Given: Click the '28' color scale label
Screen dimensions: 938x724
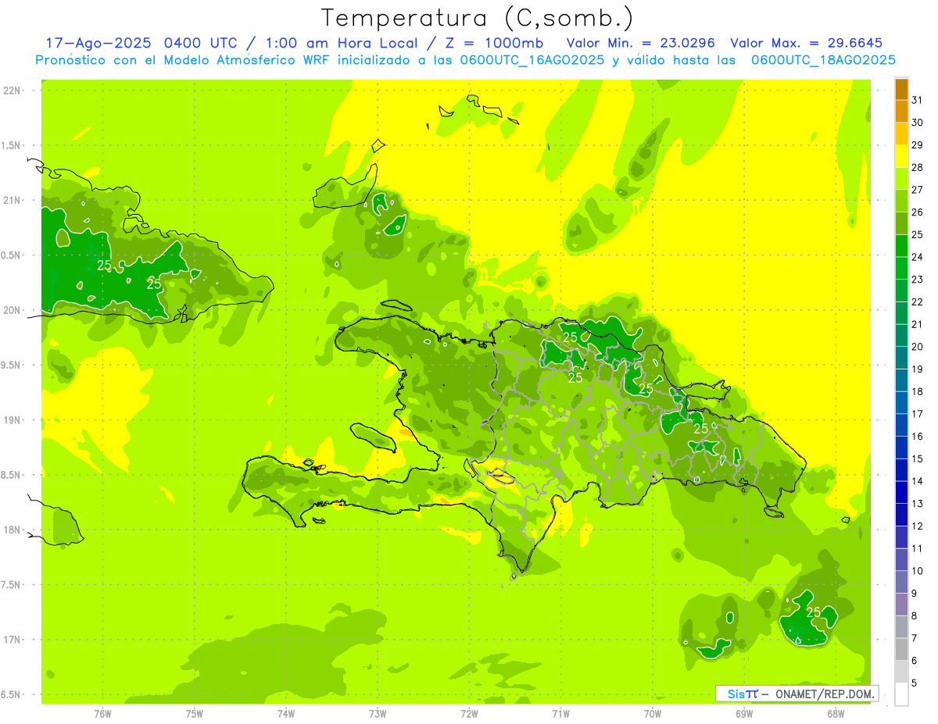Looking at the screenshot, I should pyautogui.click(x=918, y=167).
